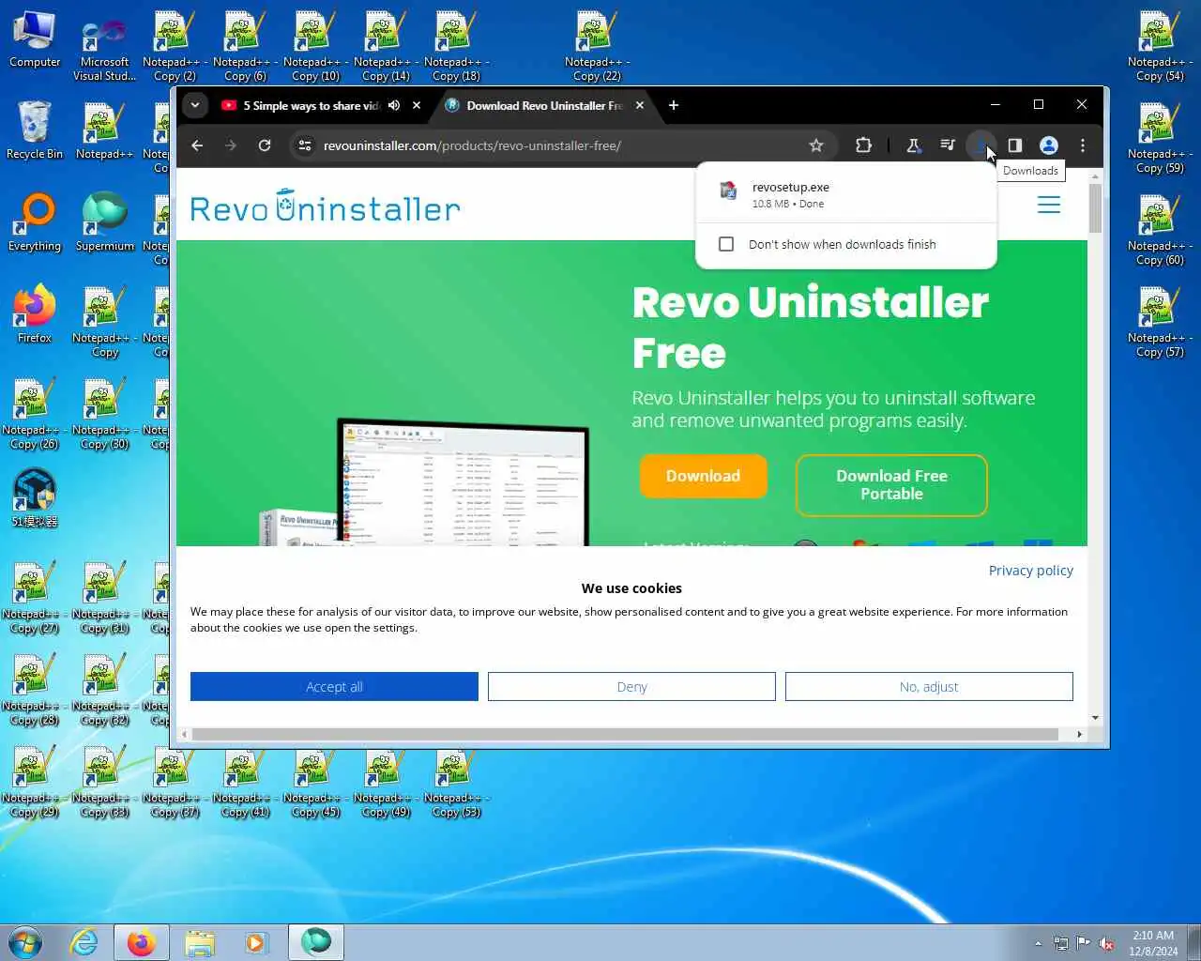Click the Windows Start button
Screen dimensions: 1201x961
click(x=25, y=942)
